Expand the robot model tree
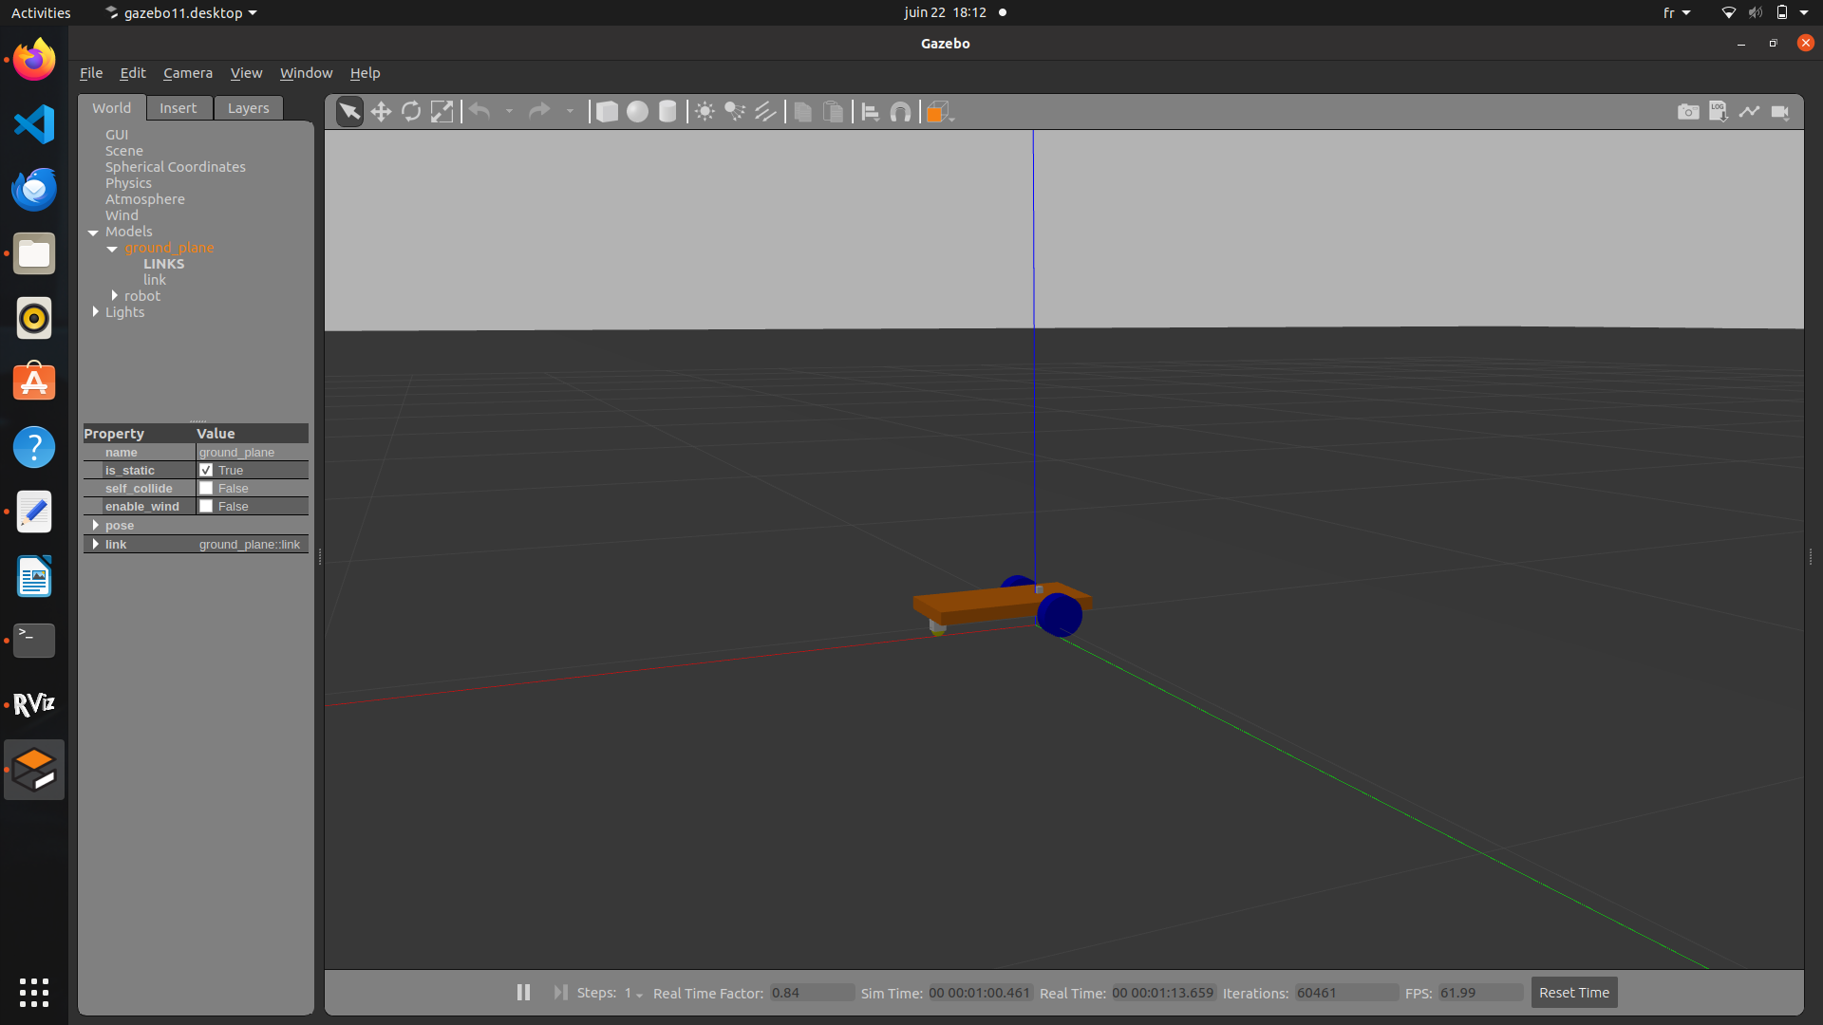The width and height of the screenshot is (1823, 1025). coord(115,296)
